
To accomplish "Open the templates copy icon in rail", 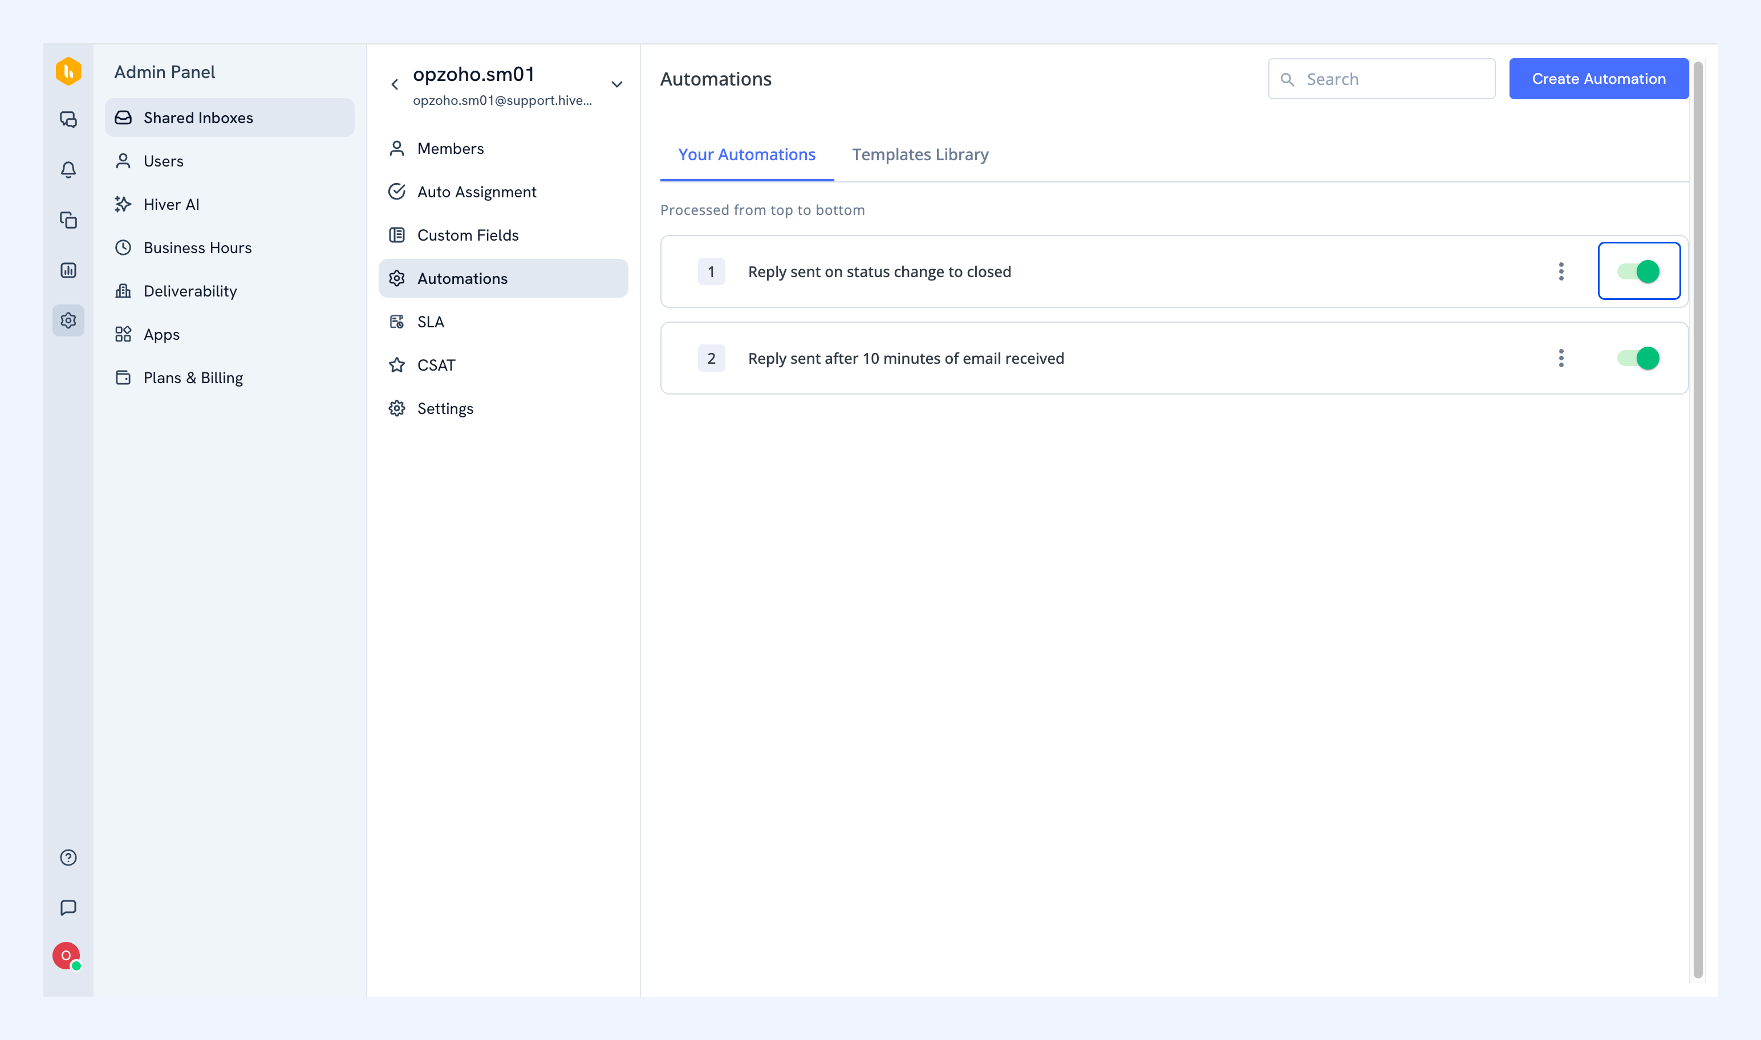I will pyautogui.click(x=68, y=220).
